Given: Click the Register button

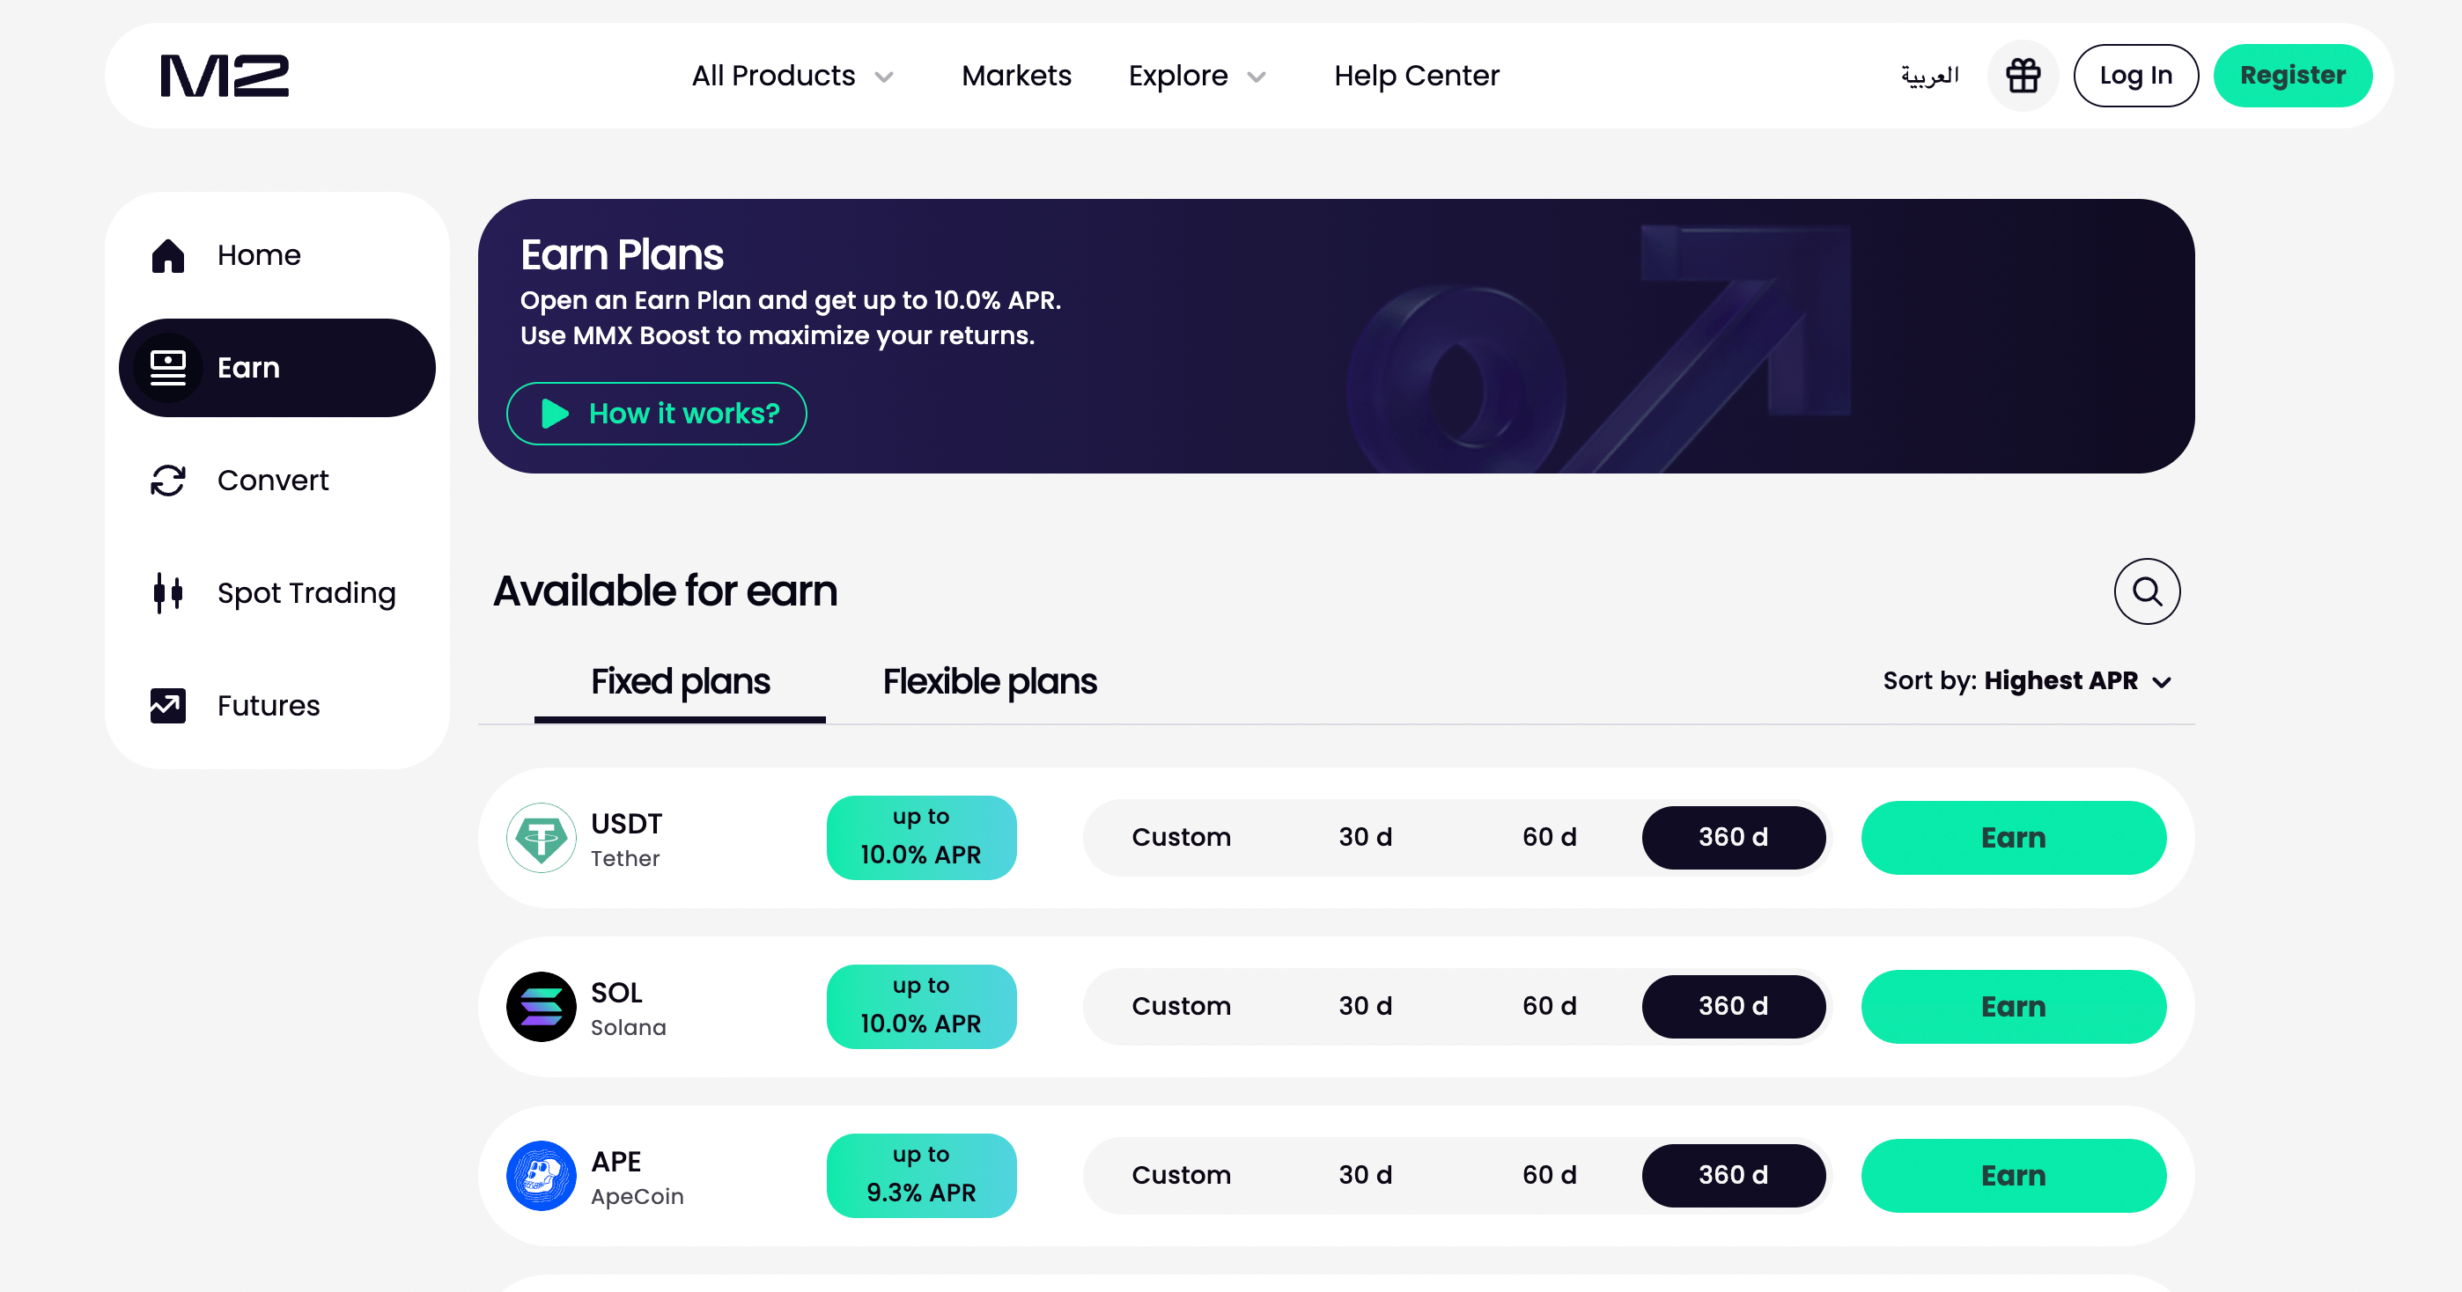Looking at the screenshot, I should coord(2293,76).
